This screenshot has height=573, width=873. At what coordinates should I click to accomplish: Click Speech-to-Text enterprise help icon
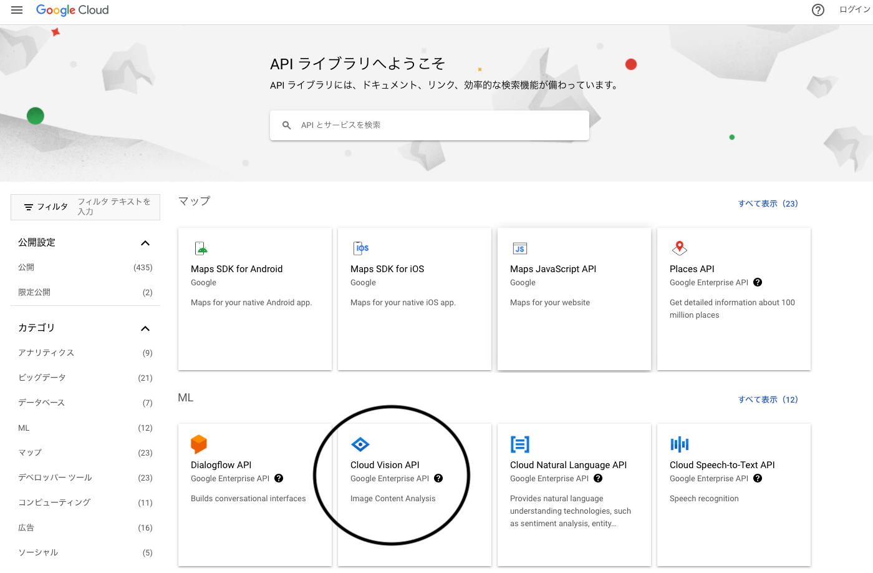click(758, 478)
